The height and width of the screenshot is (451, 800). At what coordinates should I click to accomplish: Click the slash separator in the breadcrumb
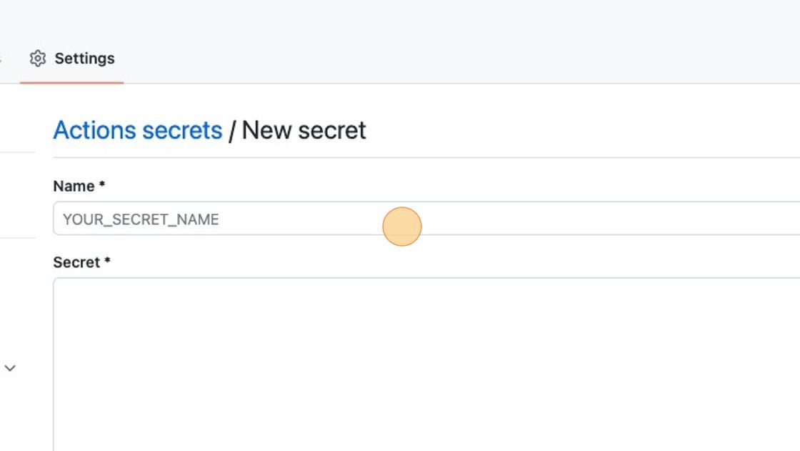[232, 131]
